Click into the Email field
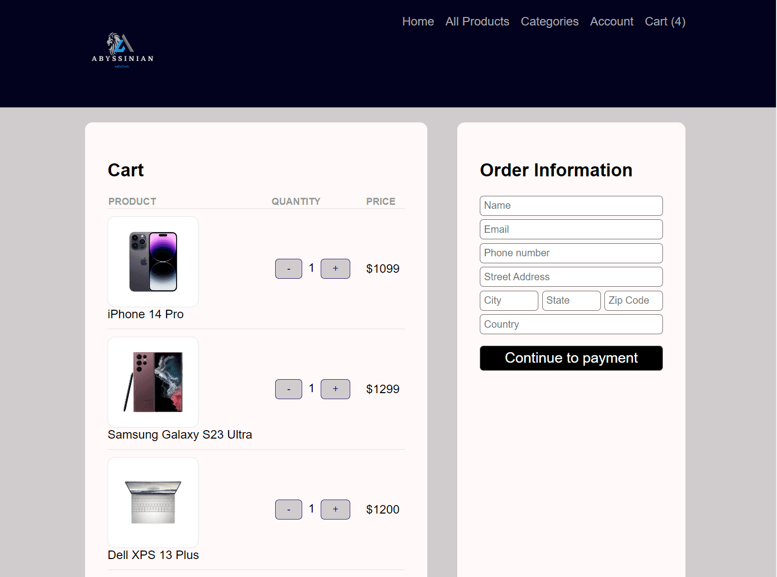 (x=571, y=229)
